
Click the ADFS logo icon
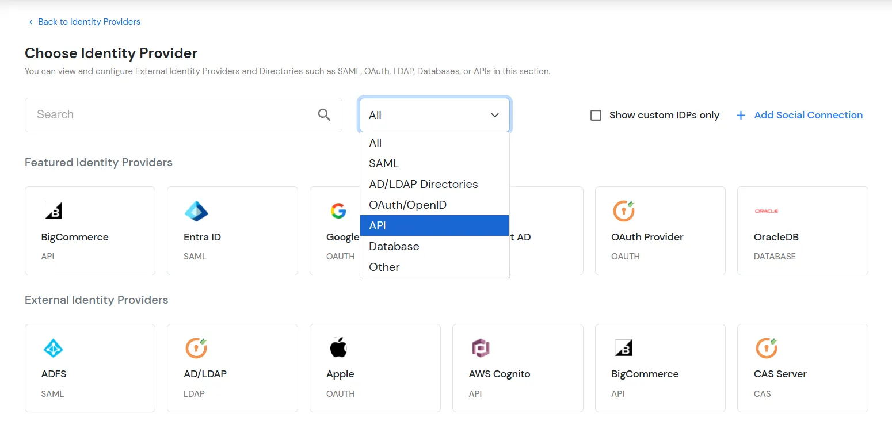click(53, 348)
